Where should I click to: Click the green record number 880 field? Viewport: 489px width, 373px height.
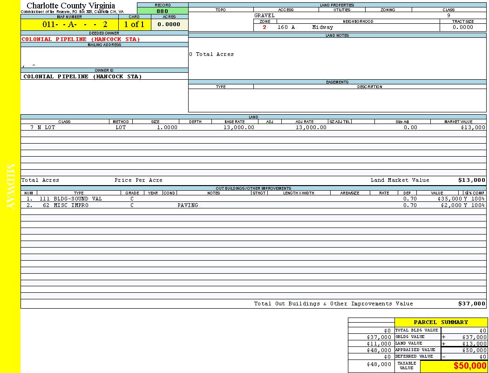(163, 11)
